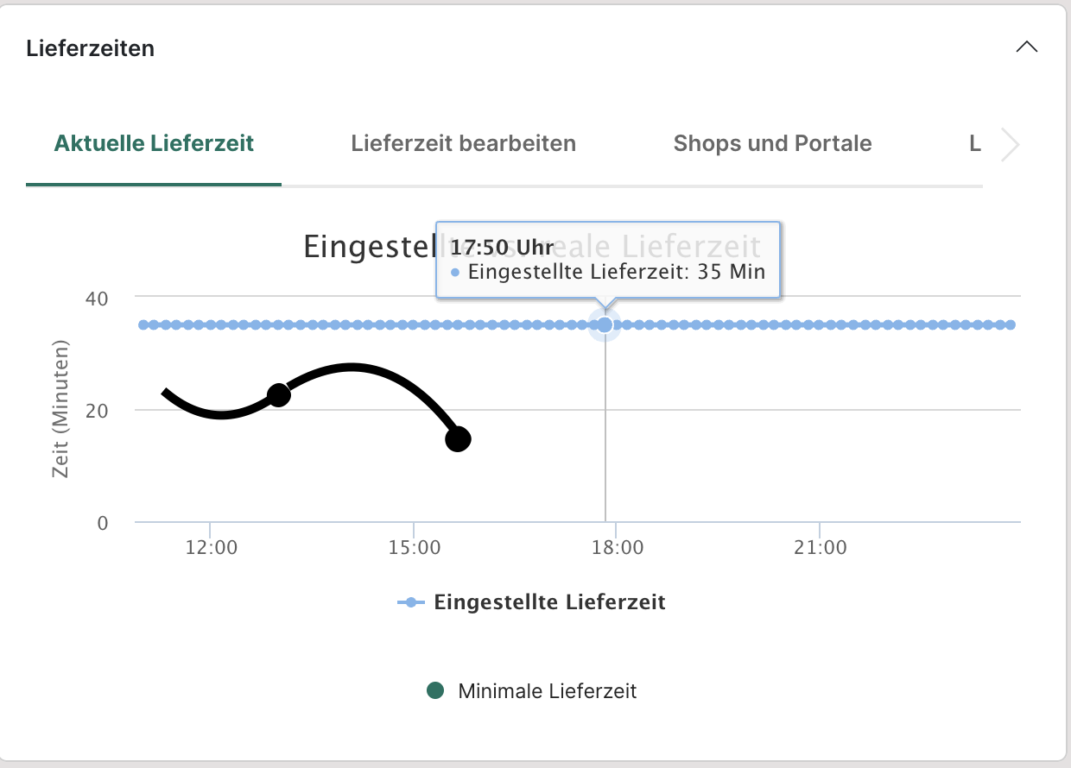Screen dimensions: 1071x768
Task: Select the highlighted 17:50 data point
Action: (605, 325)
